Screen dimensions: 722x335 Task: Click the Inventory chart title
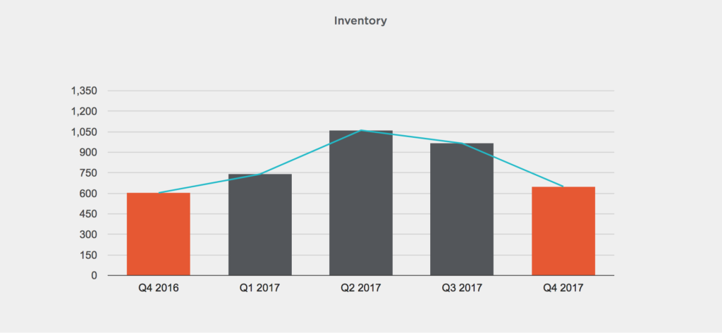pyautogui.click(x=360, y=20)
